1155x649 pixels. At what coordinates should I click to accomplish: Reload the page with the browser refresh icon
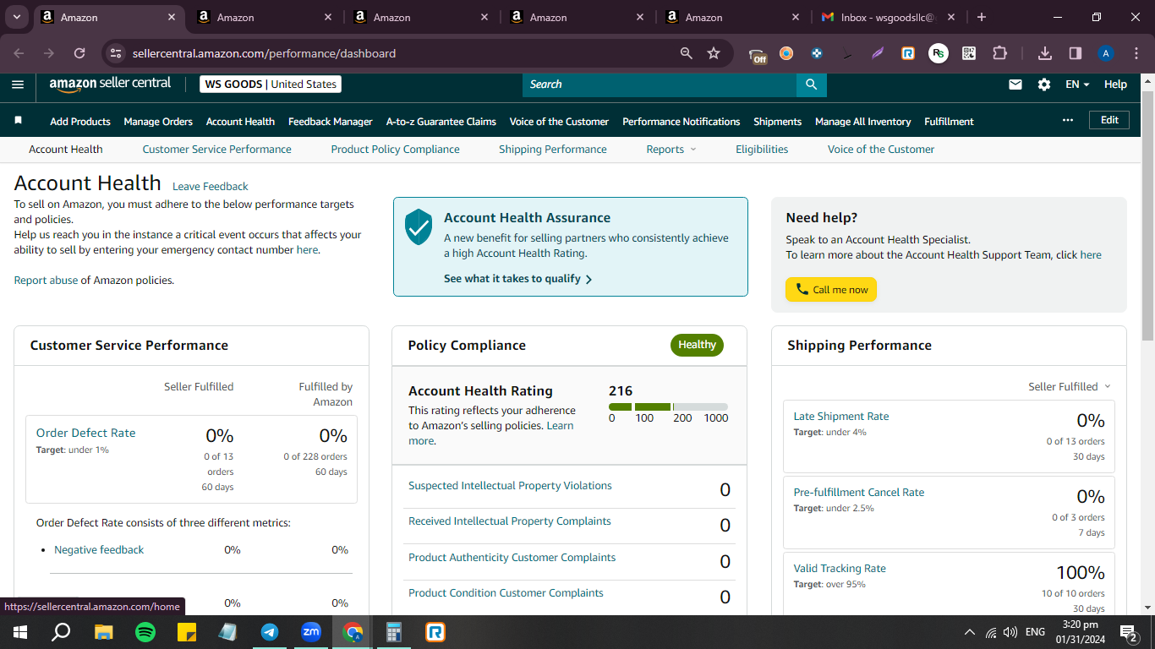pos(79,53)
